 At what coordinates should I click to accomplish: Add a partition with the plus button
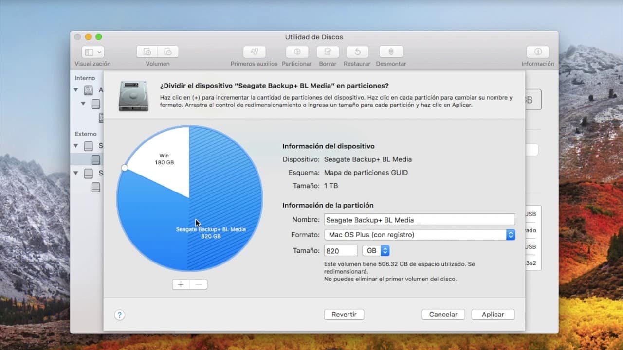point(181,284)
